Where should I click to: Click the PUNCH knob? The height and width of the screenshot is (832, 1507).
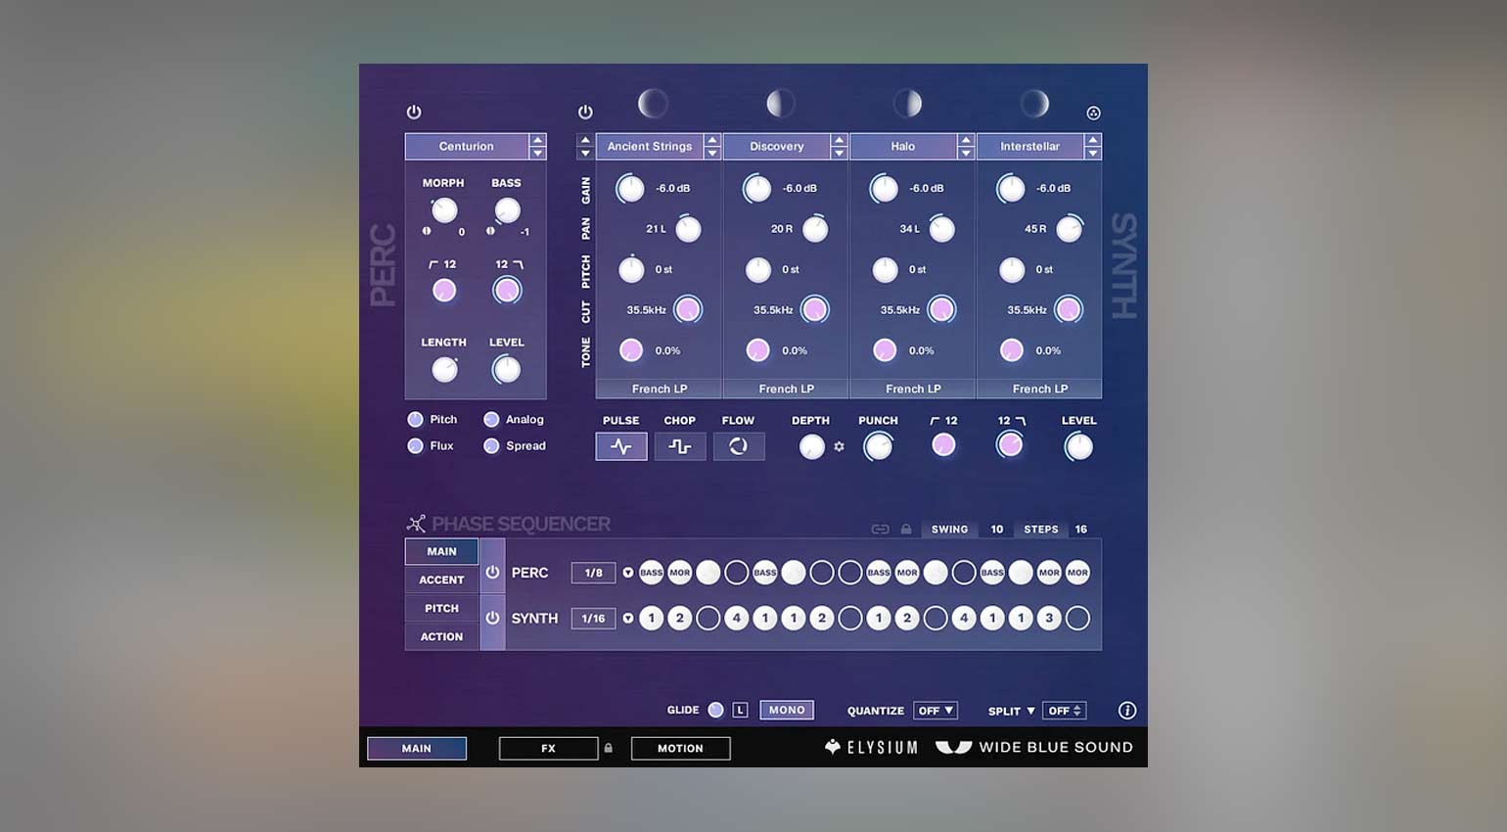pos(879,446)
